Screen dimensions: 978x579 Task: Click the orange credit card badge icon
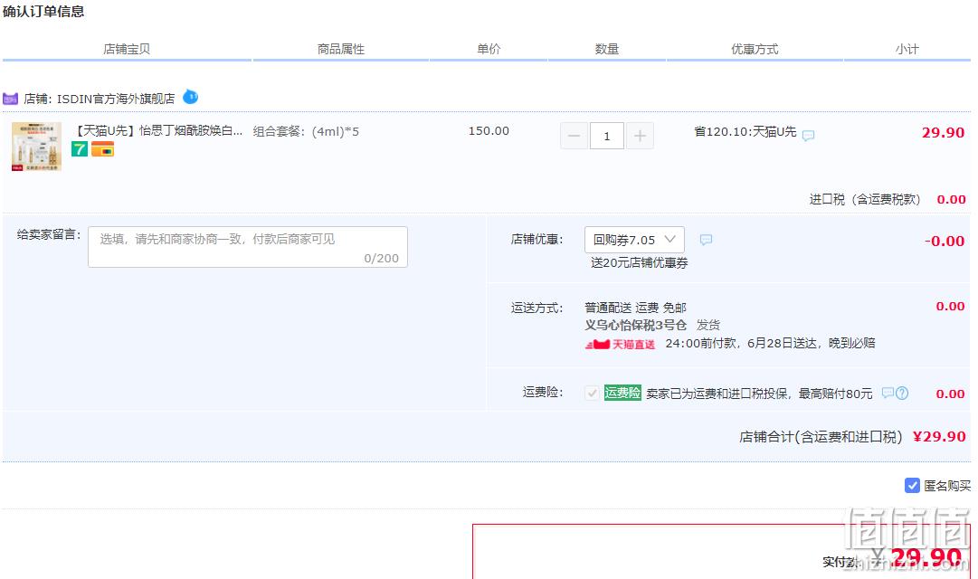pyautogui.click(x=103, y=149)
